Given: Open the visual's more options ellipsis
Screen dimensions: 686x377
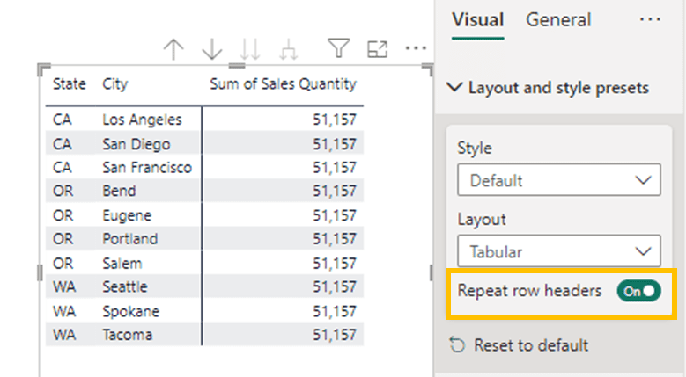Looking at the screenshot, I should click(x=416, y=50).
